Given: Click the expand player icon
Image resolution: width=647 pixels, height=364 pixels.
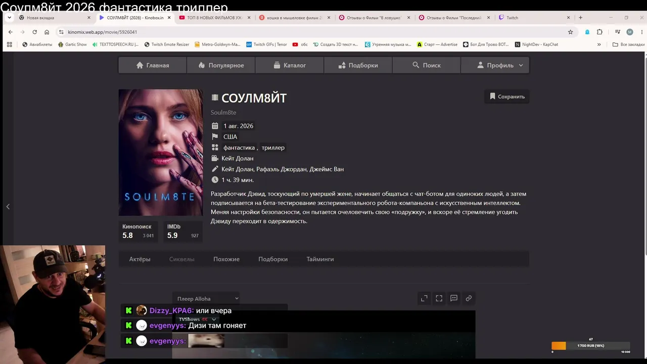Looking at the screenshot, I should [424, 298].
